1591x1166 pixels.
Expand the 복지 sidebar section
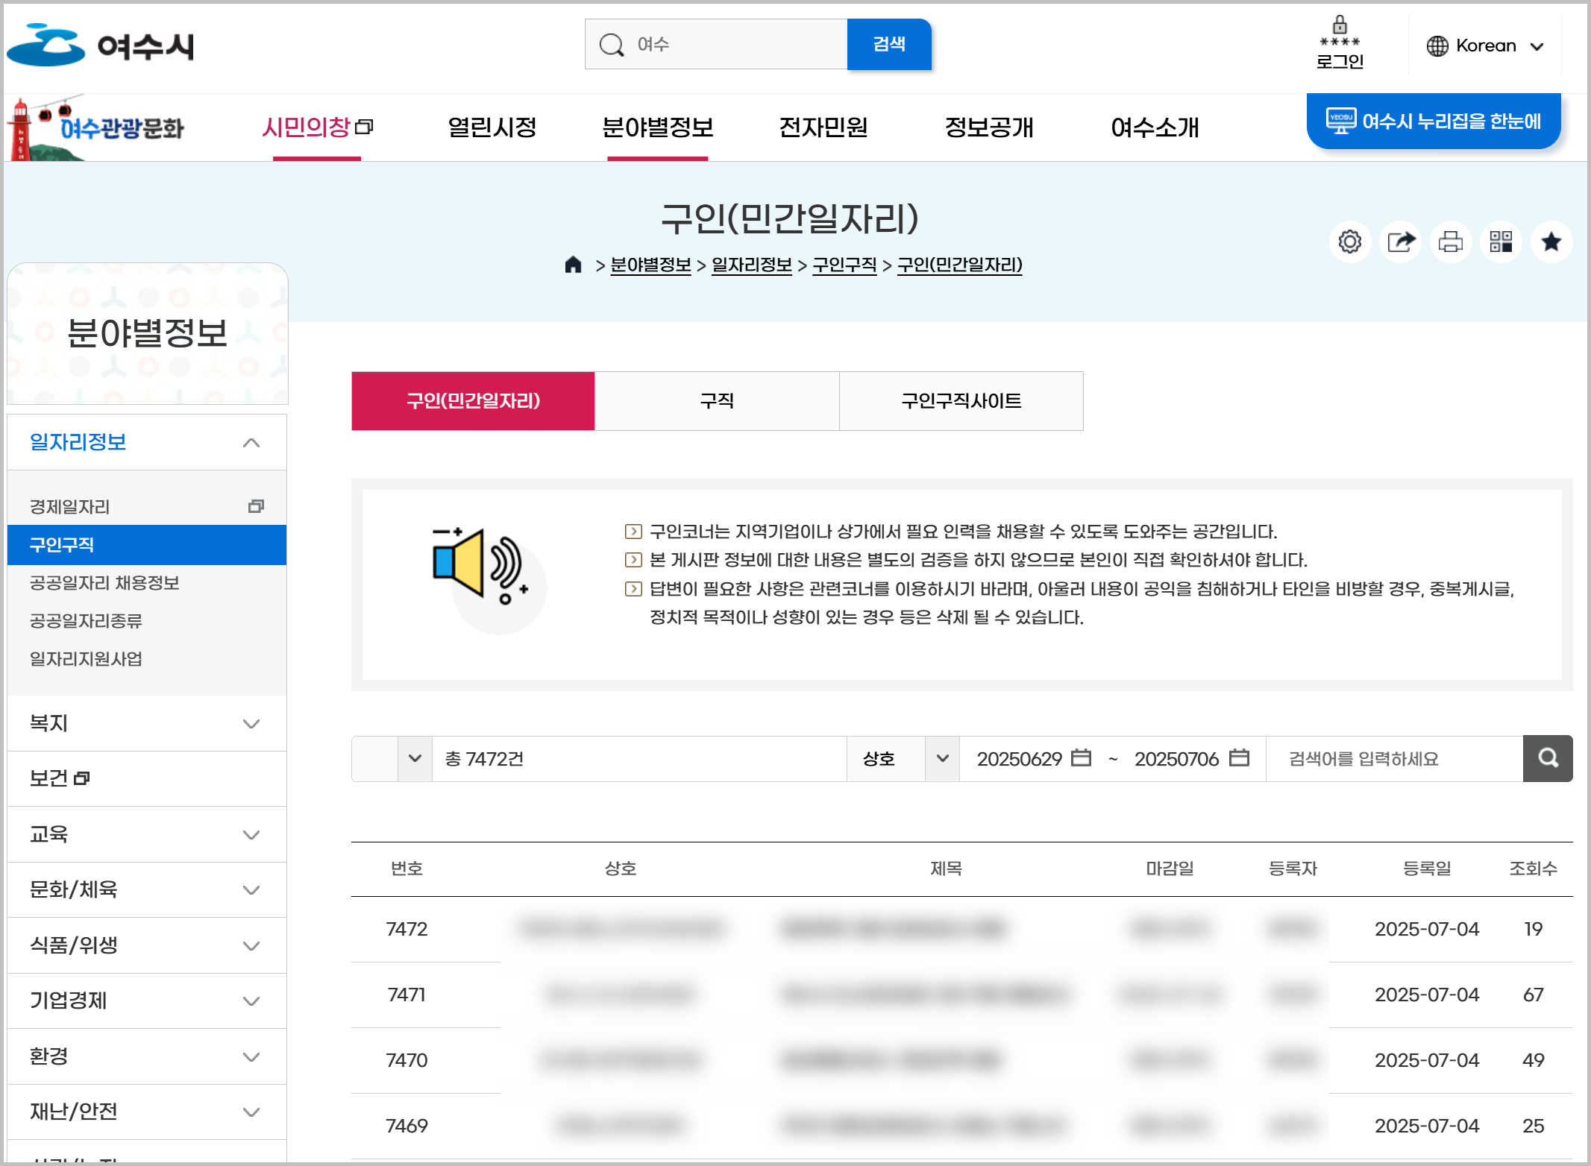[146, 723]
